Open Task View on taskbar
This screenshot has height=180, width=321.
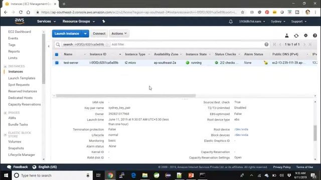(x=98, y=175)
